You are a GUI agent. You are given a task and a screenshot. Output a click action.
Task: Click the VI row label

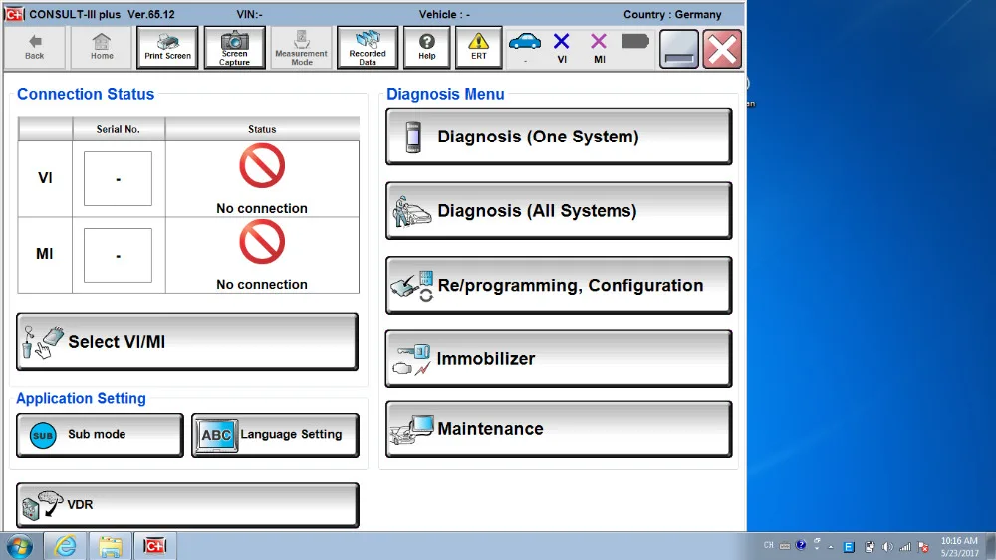tap(45, 178)
